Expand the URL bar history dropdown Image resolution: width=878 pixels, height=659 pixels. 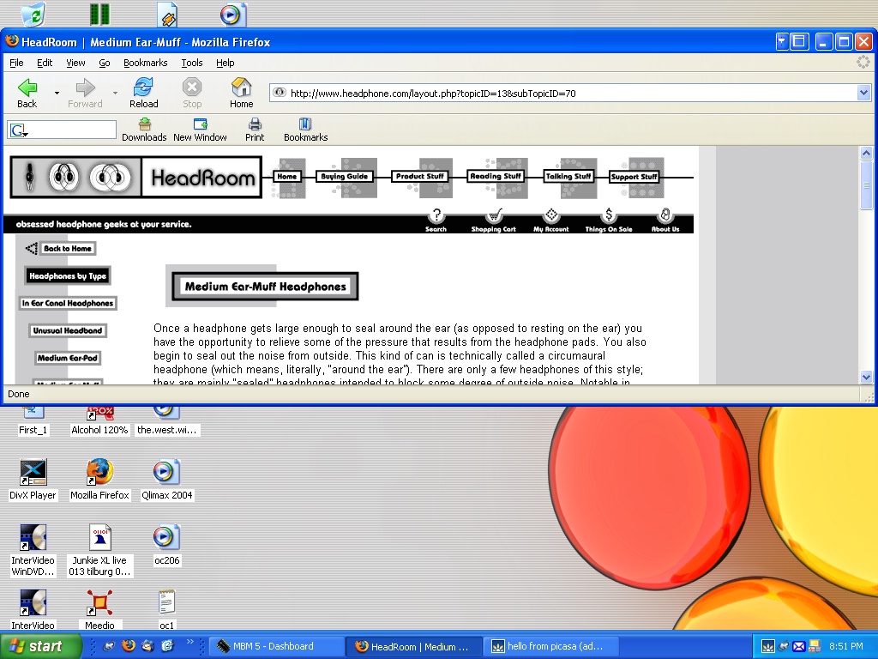tap(863, 93)
